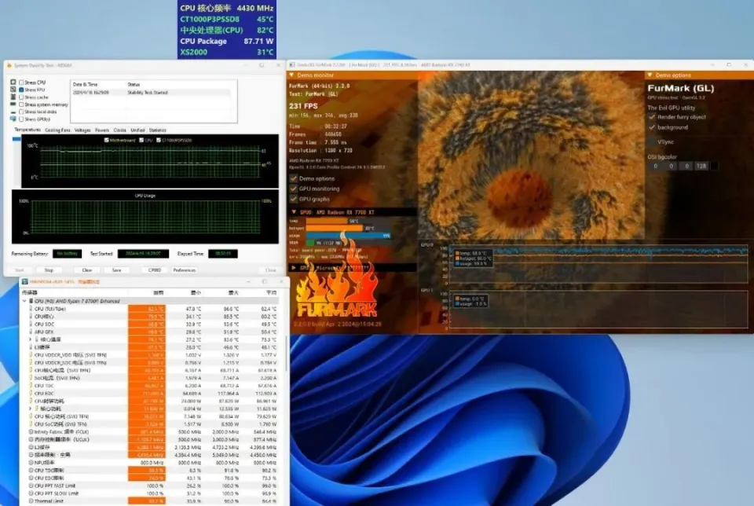Tick the Stress CPU checkbox in AIDA64
Screen dimensions: 754x506
pos(21,82)
